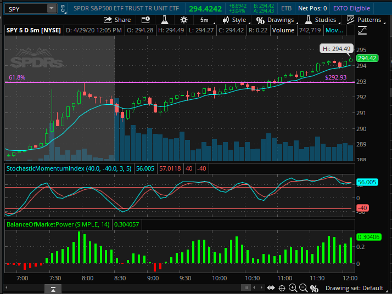Click the 0.304057 BMP value

tap(126, 224)
